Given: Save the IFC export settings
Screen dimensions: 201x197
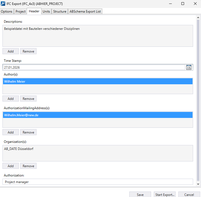Looking at the screenshot, I should (140, 195).
